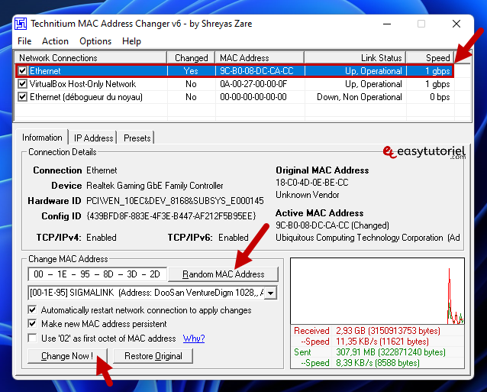The height and width of the screenshot is (392, 487).
Task: Toggle the VirtualBox Host-Only Network checkbox
Action: point(22,84)
